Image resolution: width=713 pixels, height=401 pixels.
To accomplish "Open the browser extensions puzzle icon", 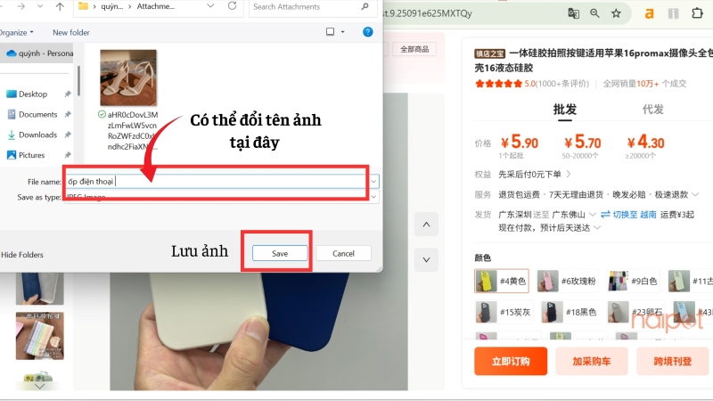I will click(x=698, y=13).
